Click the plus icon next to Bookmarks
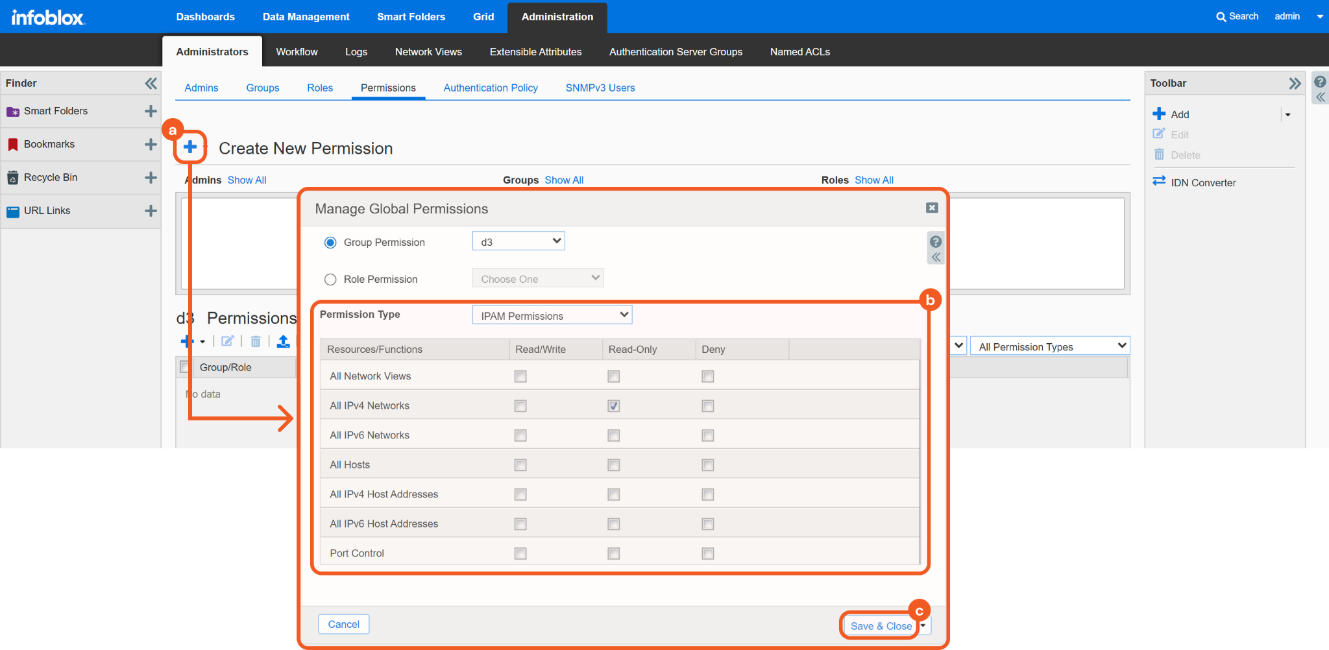 [x=151, y=145]
